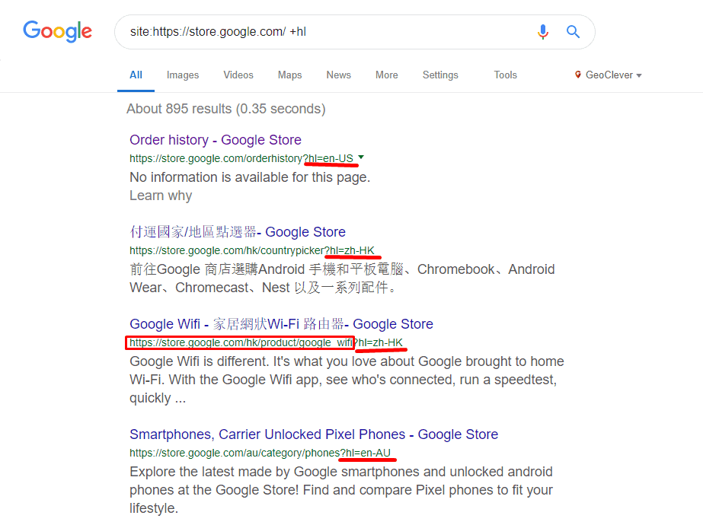The width and height of the screenshot is (703, 525).
Task: Click the magnifying glass search icon
Action: click(x=573, y=31)
